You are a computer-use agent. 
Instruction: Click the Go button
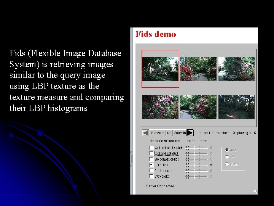[x=169, y=133]
